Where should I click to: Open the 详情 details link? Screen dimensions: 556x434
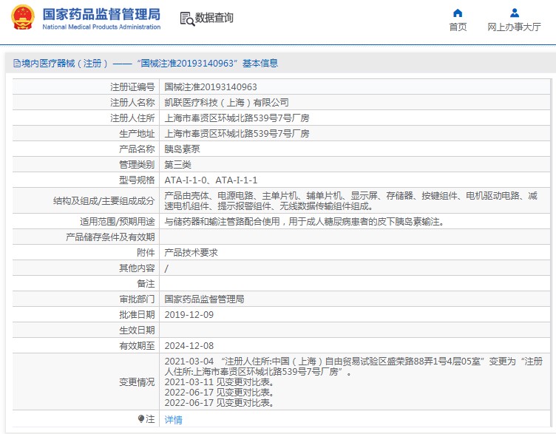coord(174,420)
